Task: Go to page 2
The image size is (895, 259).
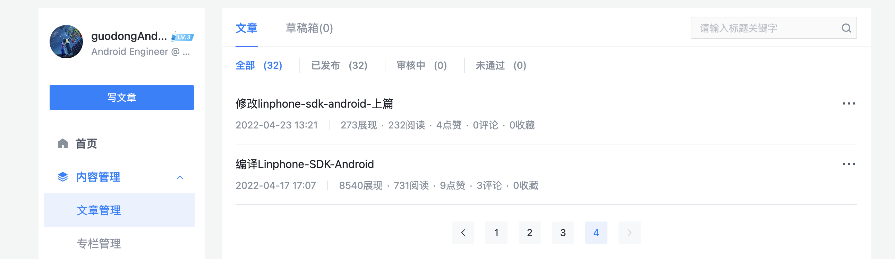Action: pyautogui.click(x=529, y=233)
